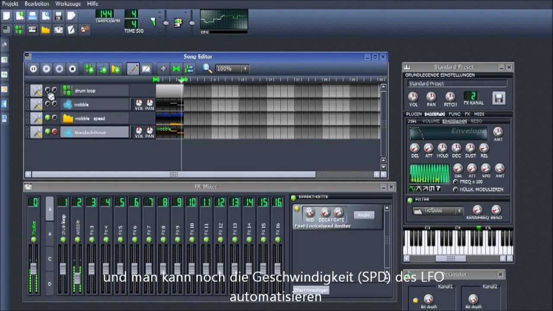553x311 pixels.
Task: Select draw mode pencil in Song-Editor
Action: [133, 69]
